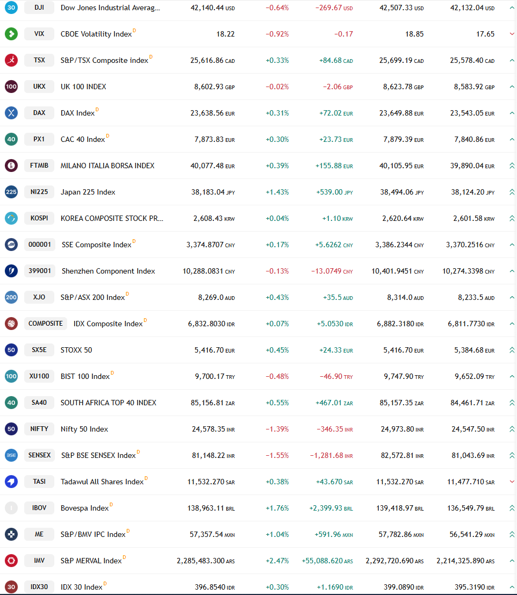Open S&P/BMV IPC Index link
This screenshot has width=517, height=595.
94,535
